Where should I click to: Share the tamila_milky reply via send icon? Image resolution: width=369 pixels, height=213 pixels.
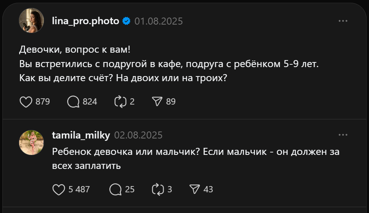pyautogui.click(x=194, y=190)
